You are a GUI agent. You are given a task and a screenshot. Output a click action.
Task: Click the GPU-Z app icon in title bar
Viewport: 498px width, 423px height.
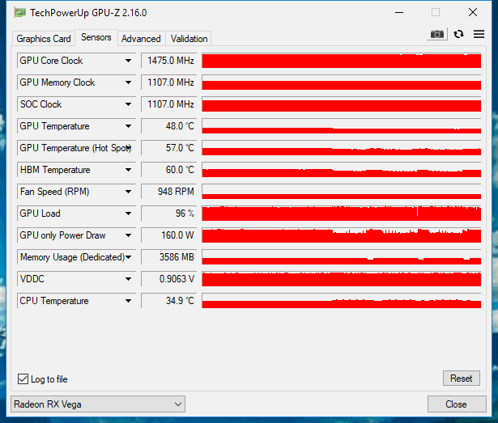[20, 13]
